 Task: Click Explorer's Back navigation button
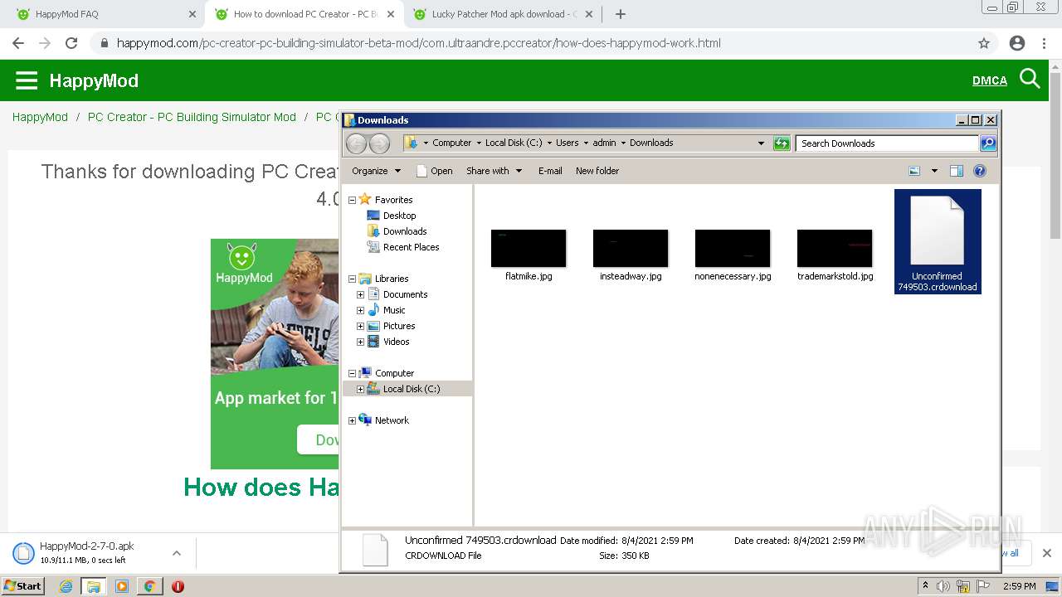pos(356,143)
